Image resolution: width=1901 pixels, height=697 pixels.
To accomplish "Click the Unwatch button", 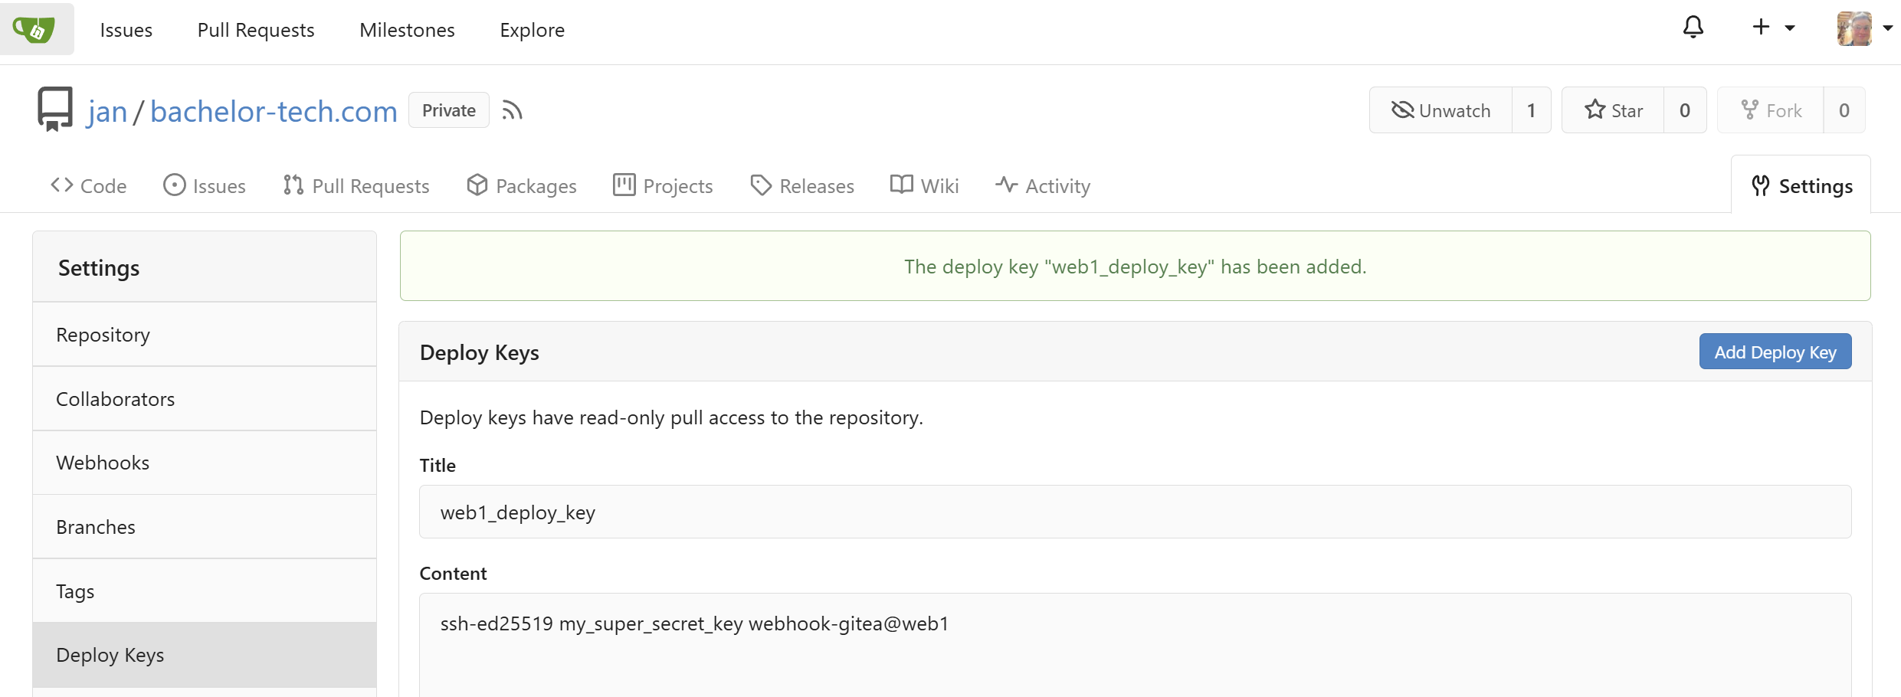I will click(x=1440, y=110).
